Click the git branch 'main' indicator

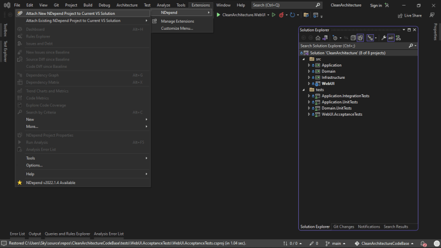335,244
